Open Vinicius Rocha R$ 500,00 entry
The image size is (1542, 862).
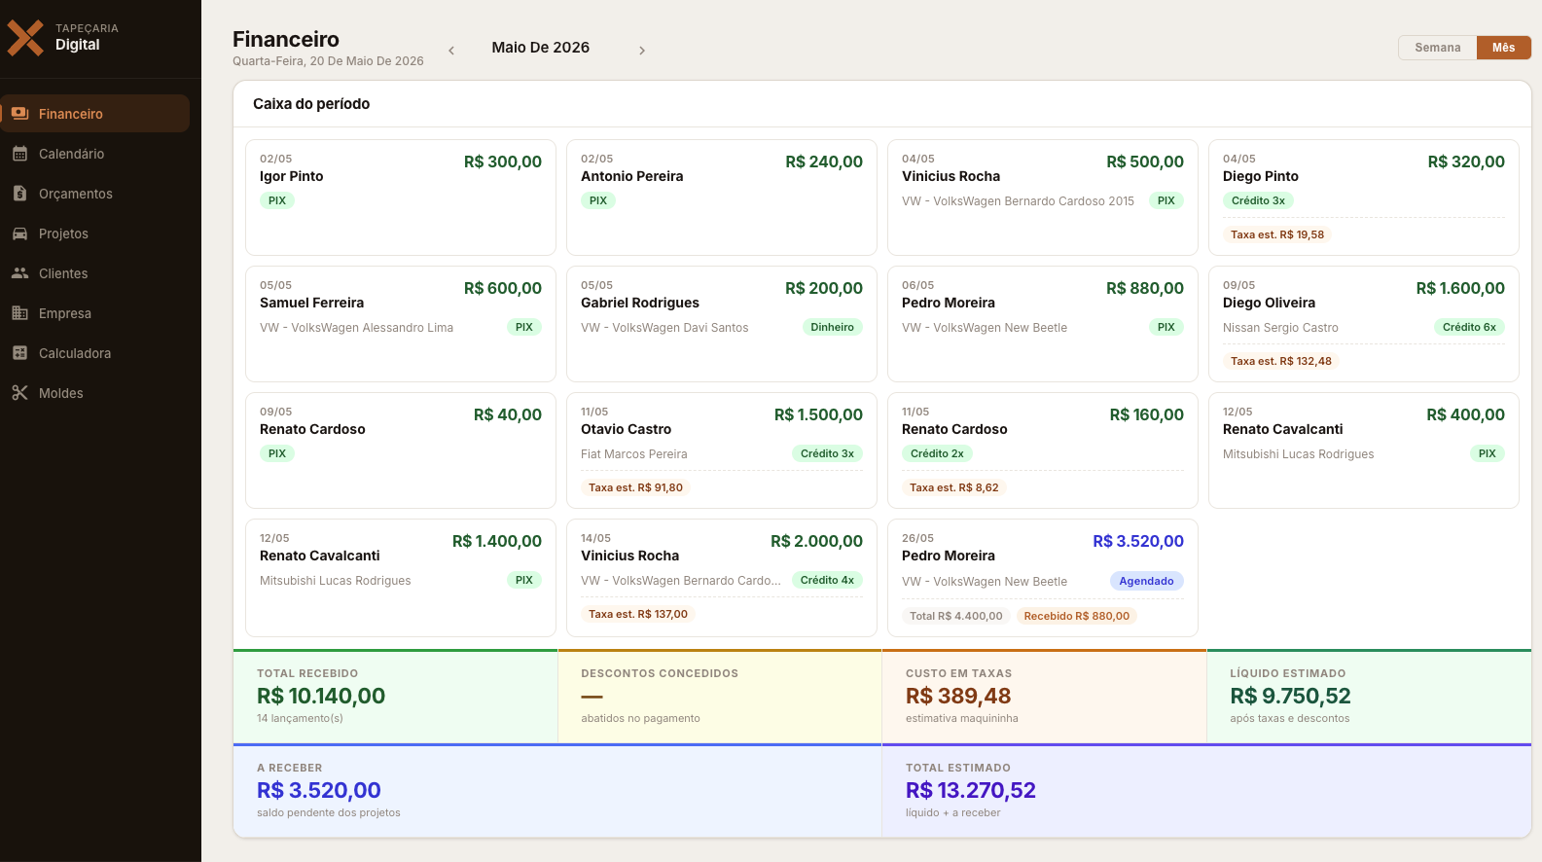1043,198
